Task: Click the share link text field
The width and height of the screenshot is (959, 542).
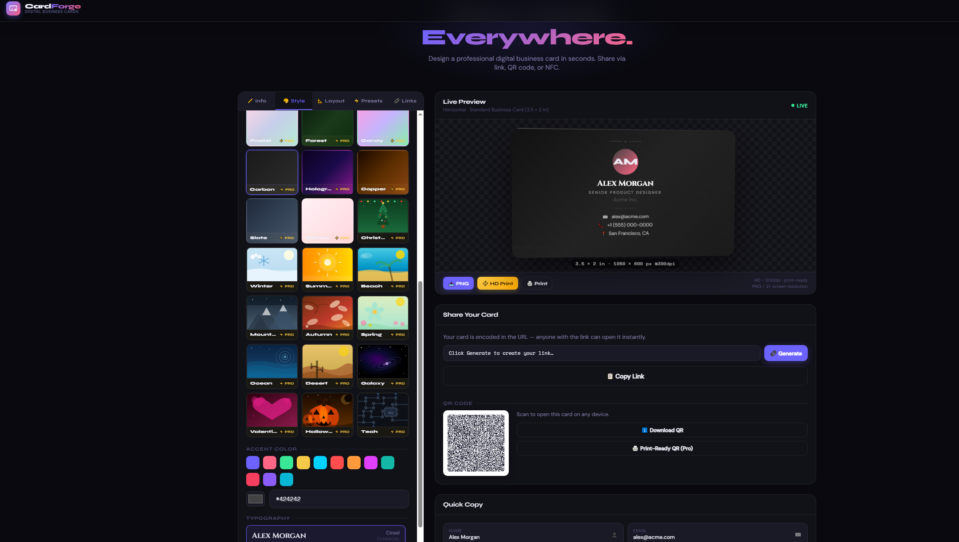Action: [x=601, y=353]
